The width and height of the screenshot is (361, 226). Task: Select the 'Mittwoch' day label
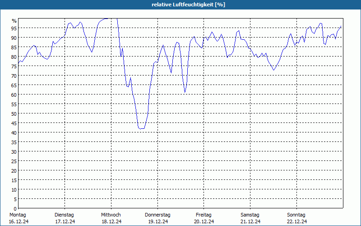(111, 215)
